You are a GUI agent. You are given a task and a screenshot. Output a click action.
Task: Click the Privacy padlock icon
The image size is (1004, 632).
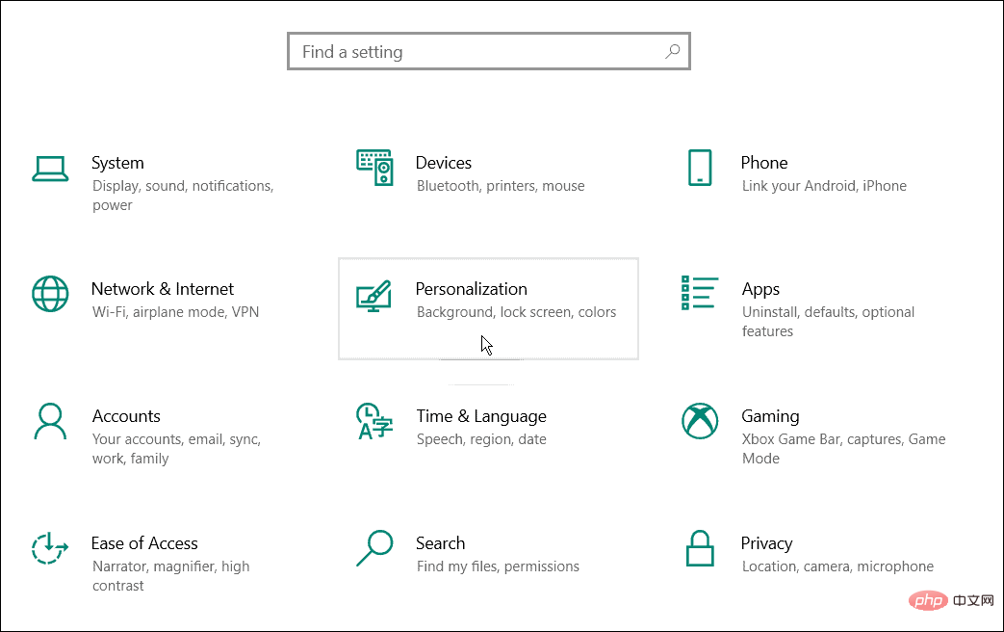tap(700, 548)
